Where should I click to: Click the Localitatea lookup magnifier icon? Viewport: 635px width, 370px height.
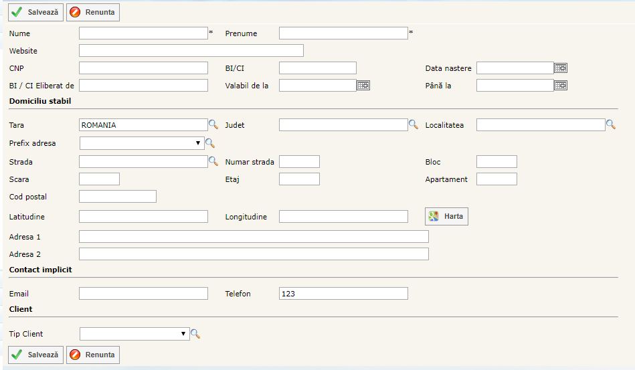(x=611, y=124)
